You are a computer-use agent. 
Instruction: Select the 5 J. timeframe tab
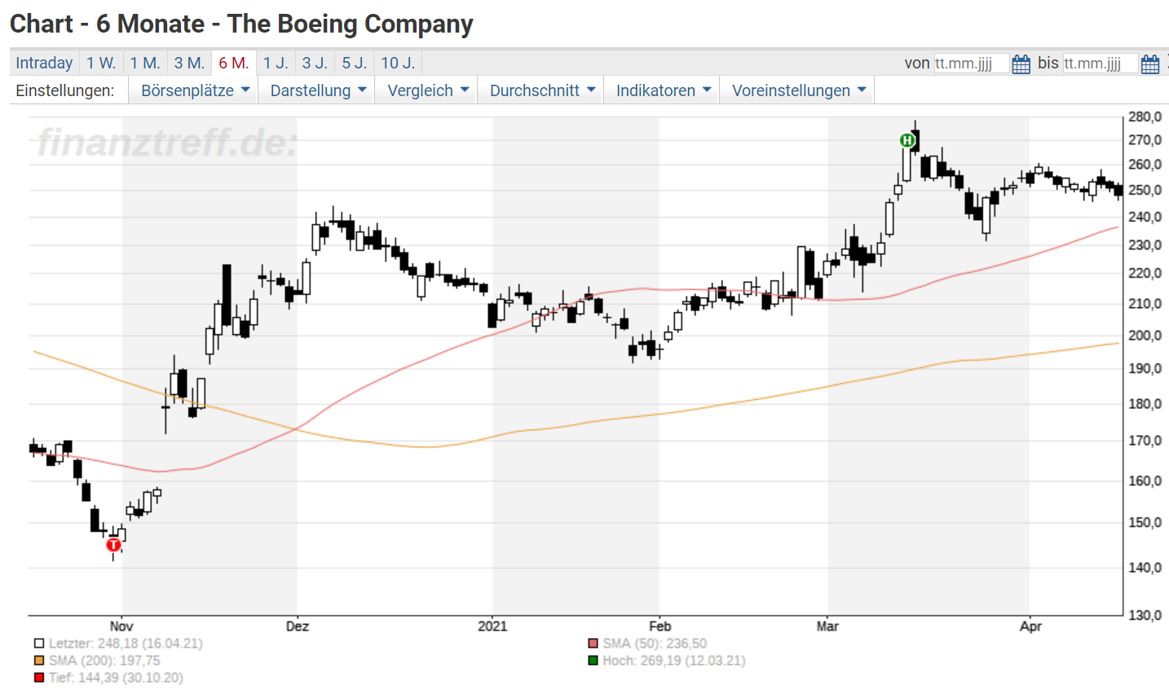355,63
